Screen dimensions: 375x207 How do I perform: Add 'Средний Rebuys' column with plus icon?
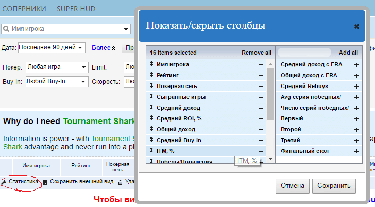pyautogui.click(x=356, y=87)
